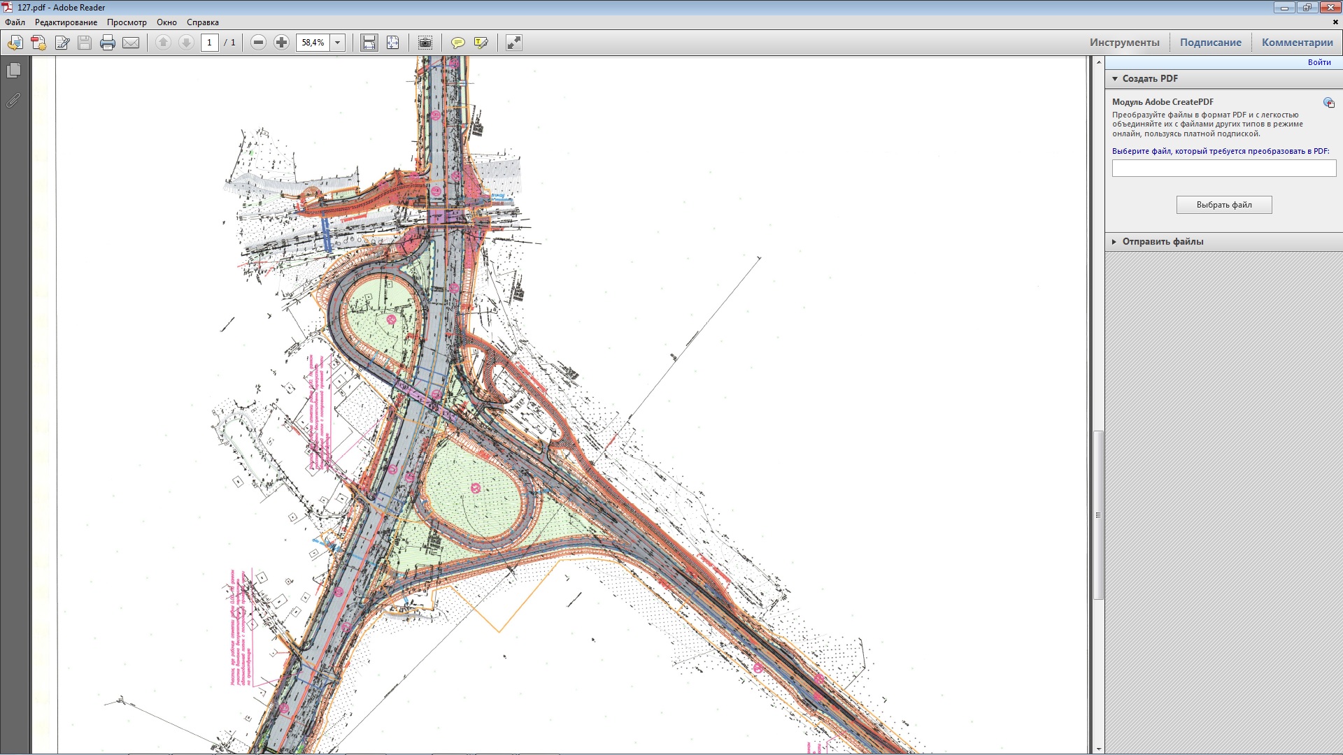Open the Просмотр menu
1343x755 pixels.
[127, 22]
